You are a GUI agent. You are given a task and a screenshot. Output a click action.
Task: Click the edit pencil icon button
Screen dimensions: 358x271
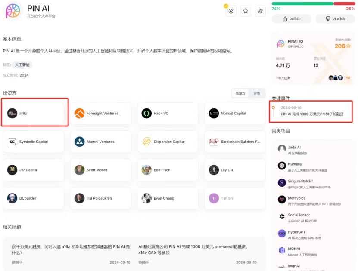coord(231,11)
